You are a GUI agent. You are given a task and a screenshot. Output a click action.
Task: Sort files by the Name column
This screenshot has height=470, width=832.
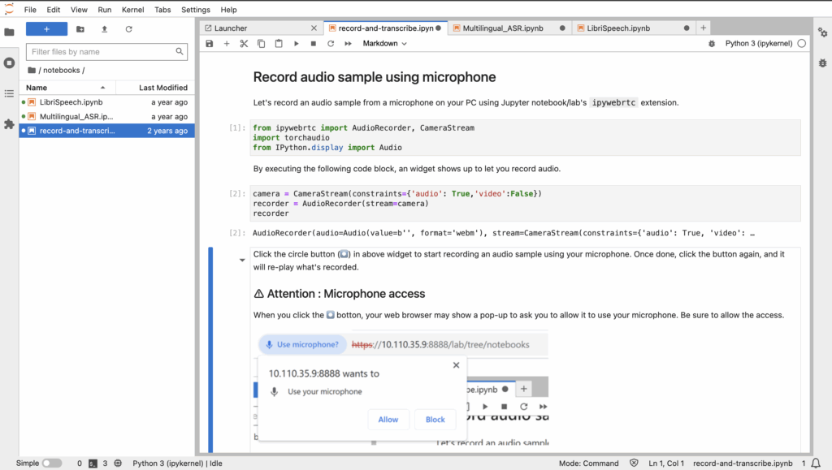[x=37, y=88]
